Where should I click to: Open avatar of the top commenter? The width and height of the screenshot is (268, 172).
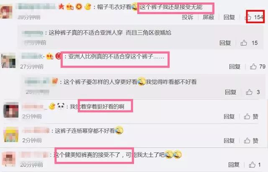pyautogui.click(x=6, y=12)
